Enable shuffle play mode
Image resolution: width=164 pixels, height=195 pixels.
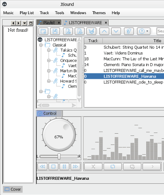tap(93, 166)
